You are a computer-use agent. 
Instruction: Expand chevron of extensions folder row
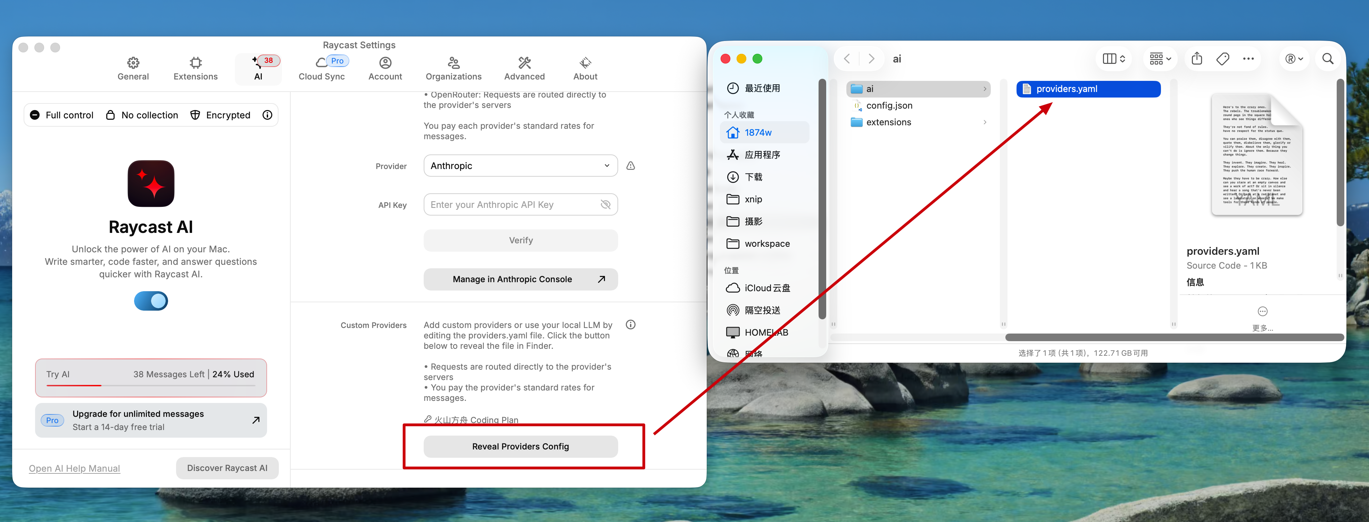(x=985, y=122)
